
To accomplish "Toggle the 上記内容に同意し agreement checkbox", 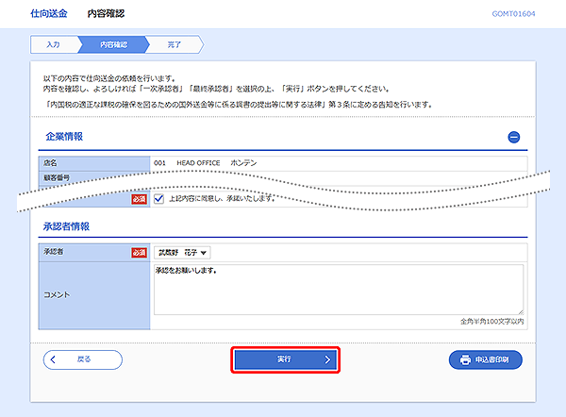I will [x=159, y=199].
